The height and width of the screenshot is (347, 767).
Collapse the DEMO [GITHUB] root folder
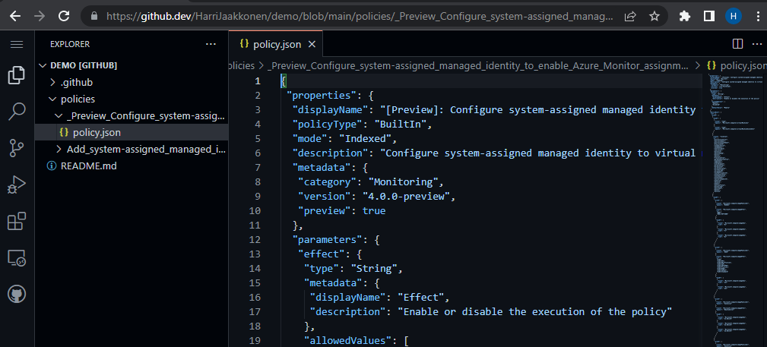tap(44, 65)
